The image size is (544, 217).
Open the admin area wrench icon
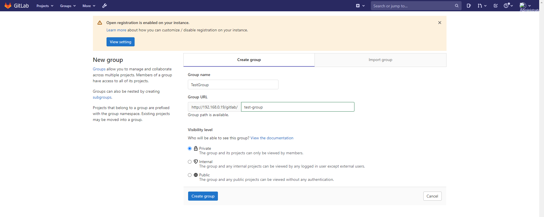[105, 6]
